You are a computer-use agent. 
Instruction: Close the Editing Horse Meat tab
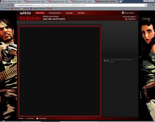(x=70, y=2)
